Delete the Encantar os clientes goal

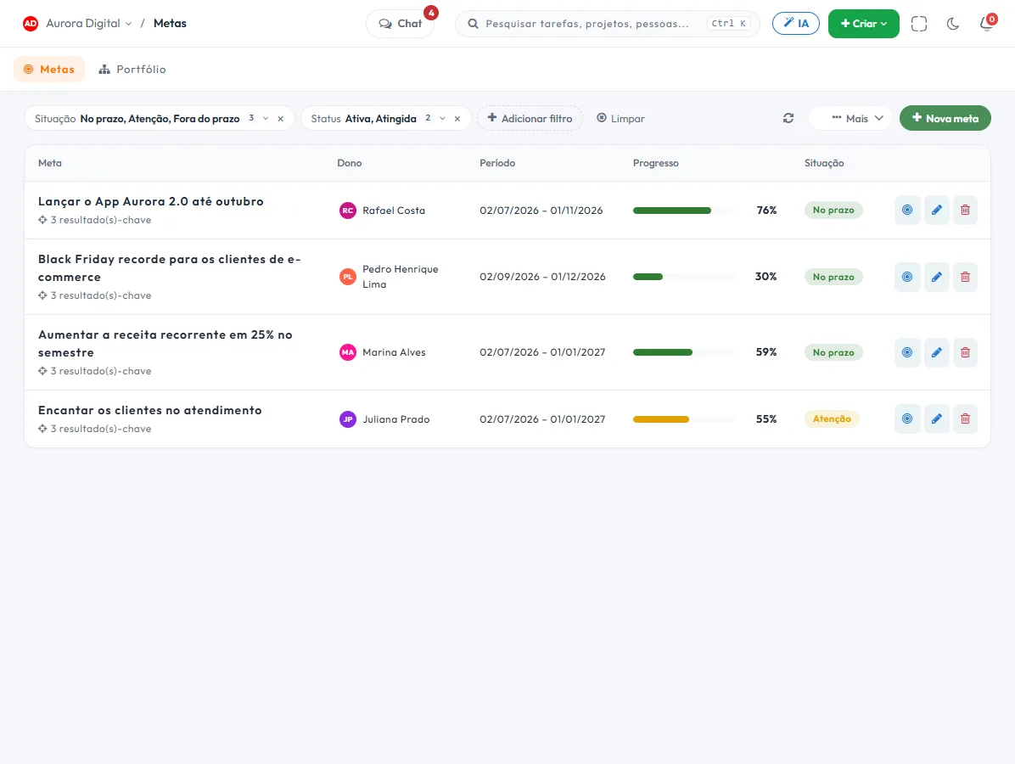click(965, 419)
